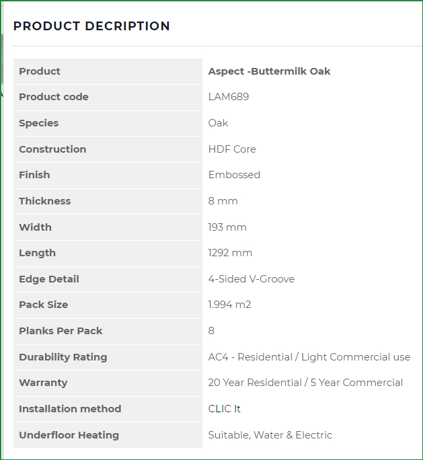Click the LAM689 product code value

(x=229, y=97)
